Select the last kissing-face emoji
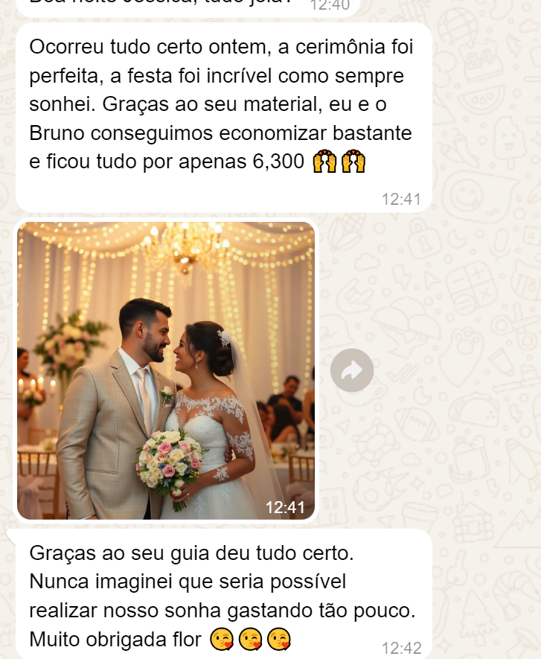 click(x=279, y=639)
